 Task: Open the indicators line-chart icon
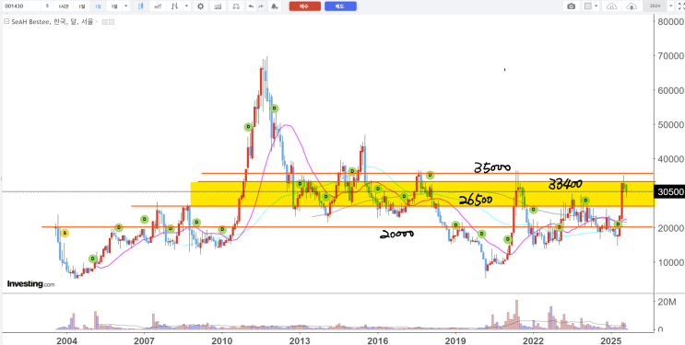tap(158, 6)
